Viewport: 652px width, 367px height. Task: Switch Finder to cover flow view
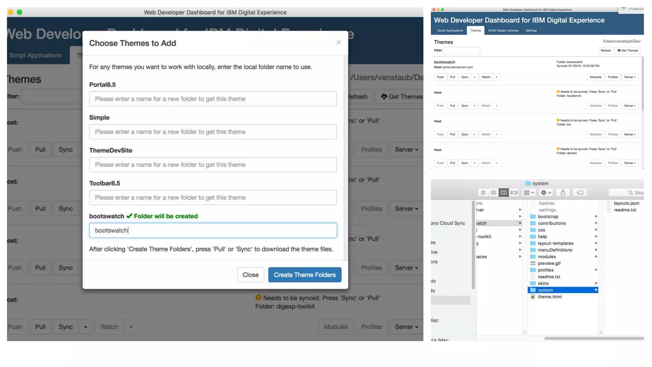514,192
